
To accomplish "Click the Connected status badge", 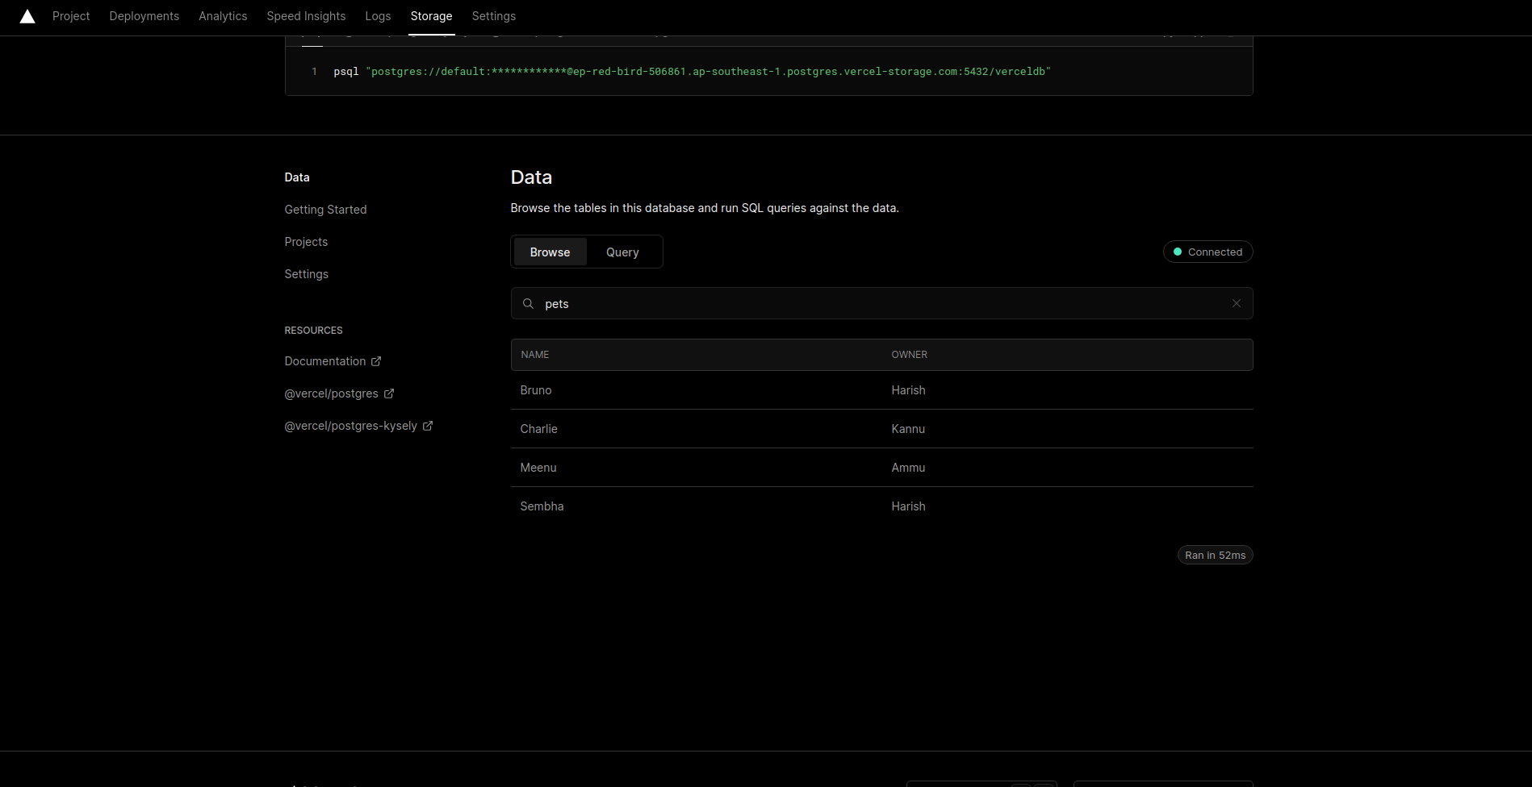I will 1208,252.
